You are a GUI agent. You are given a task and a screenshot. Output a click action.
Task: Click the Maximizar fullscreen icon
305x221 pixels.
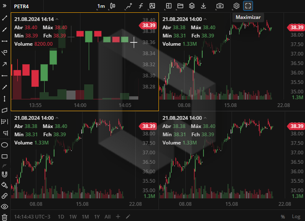point(248,6)
